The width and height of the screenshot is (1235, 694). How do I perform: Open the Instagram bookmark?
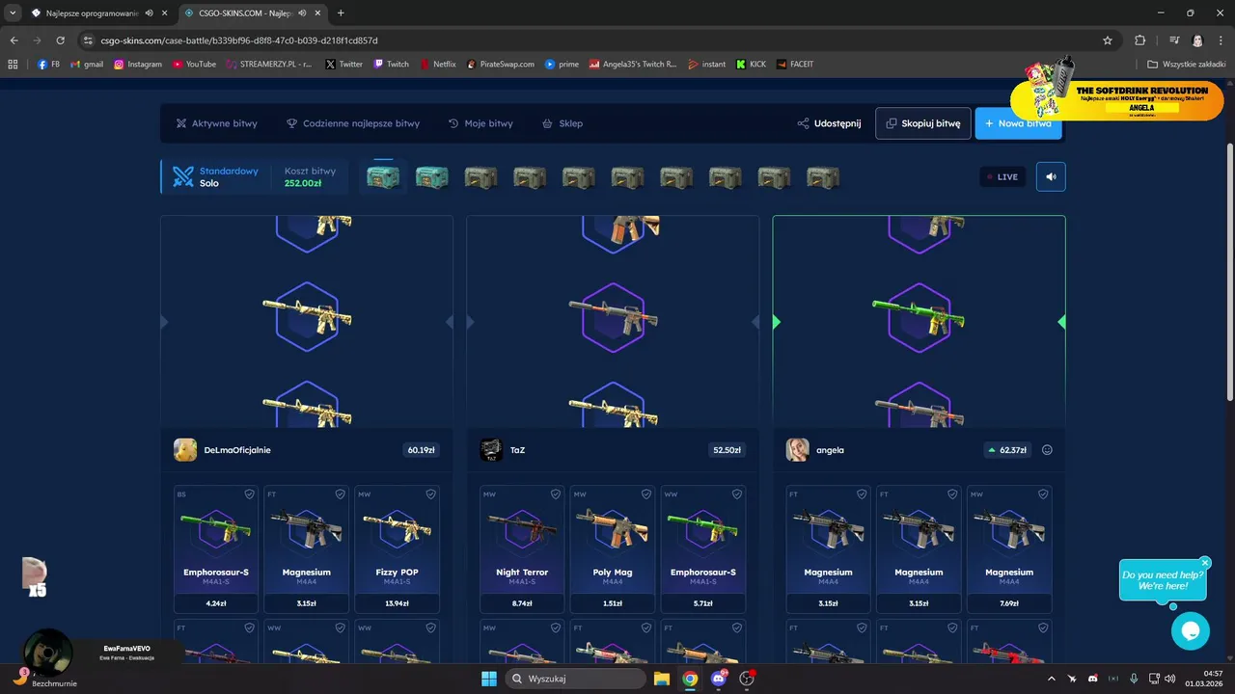point(138,64)
